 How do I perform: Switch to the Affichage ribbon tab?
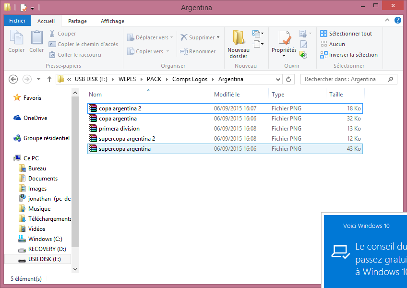(x=112, y=21)
